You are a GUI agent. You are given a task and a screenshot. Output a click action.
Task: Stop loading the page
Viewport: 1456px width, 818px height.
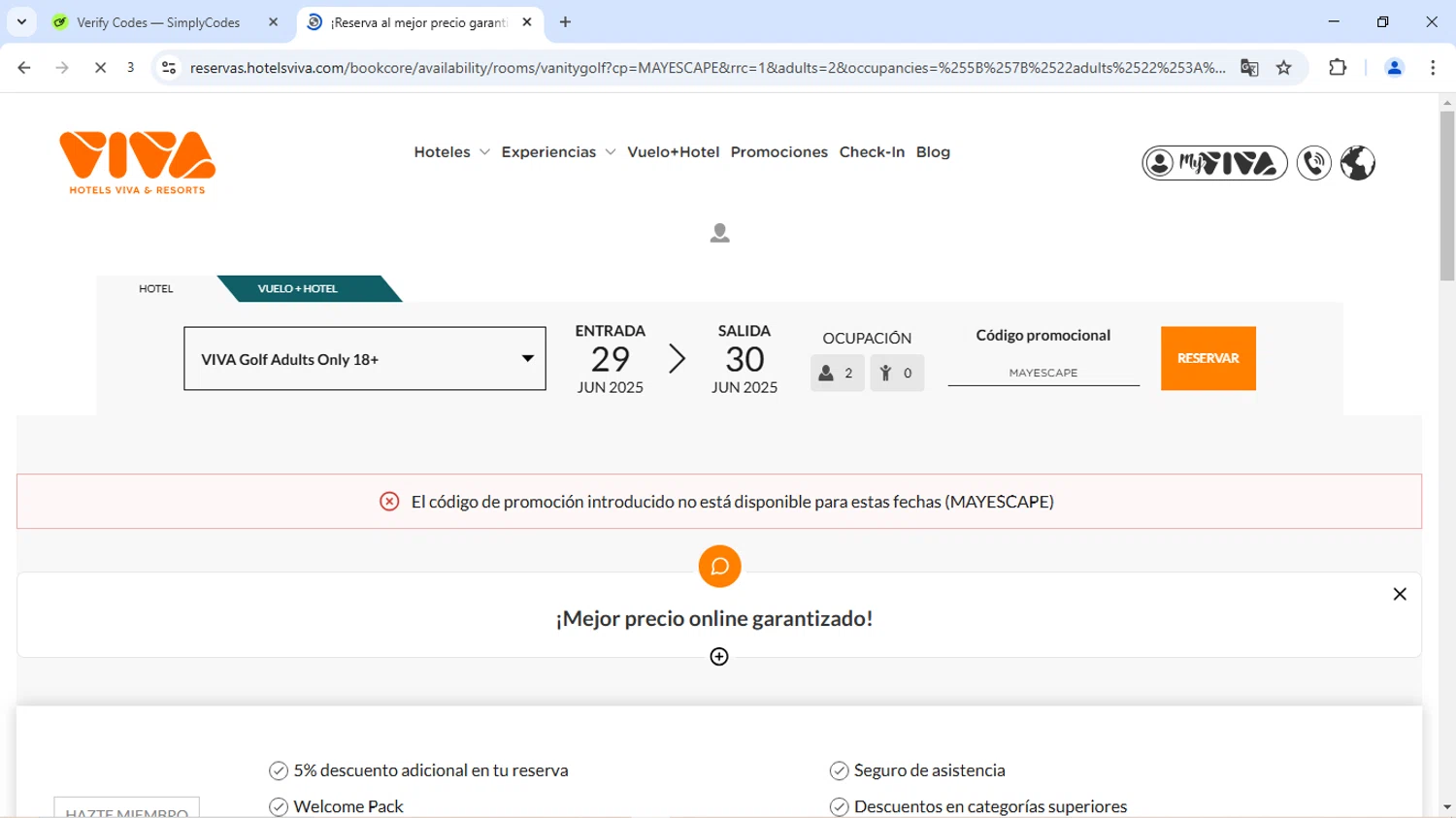tap(100, 68)
